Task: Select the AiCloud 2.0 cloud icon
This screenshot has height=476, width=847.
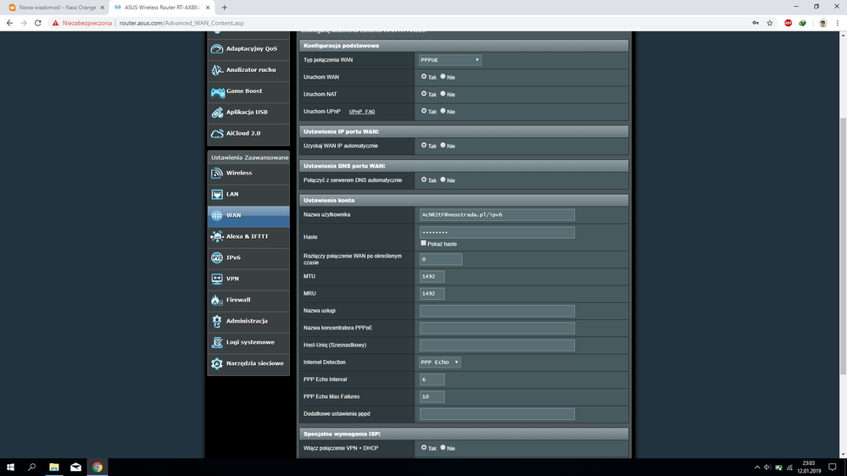Action: click(217, 134)
